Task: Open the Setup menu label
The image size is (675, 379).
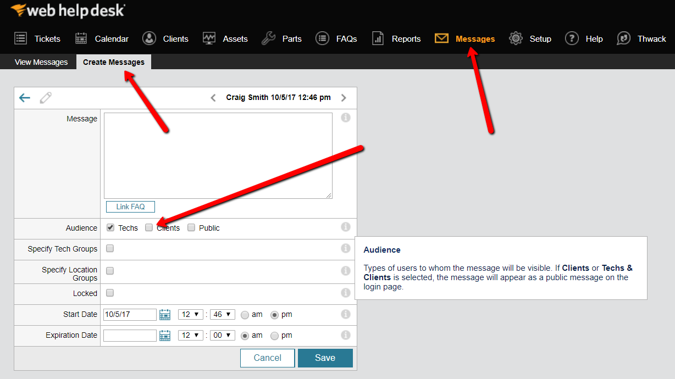Action: point(540,38)
